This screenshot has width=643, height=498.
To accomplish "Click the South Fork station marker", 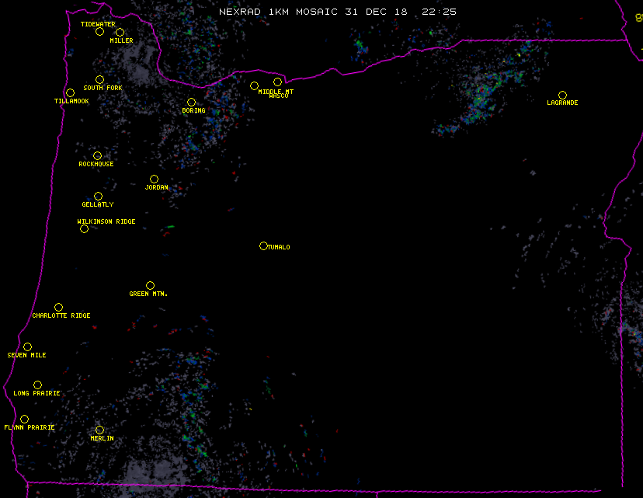I will (99, 79).
